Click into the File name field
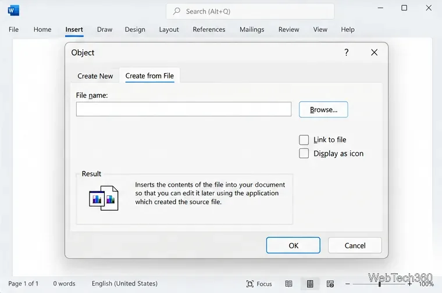 coord(184,109)
